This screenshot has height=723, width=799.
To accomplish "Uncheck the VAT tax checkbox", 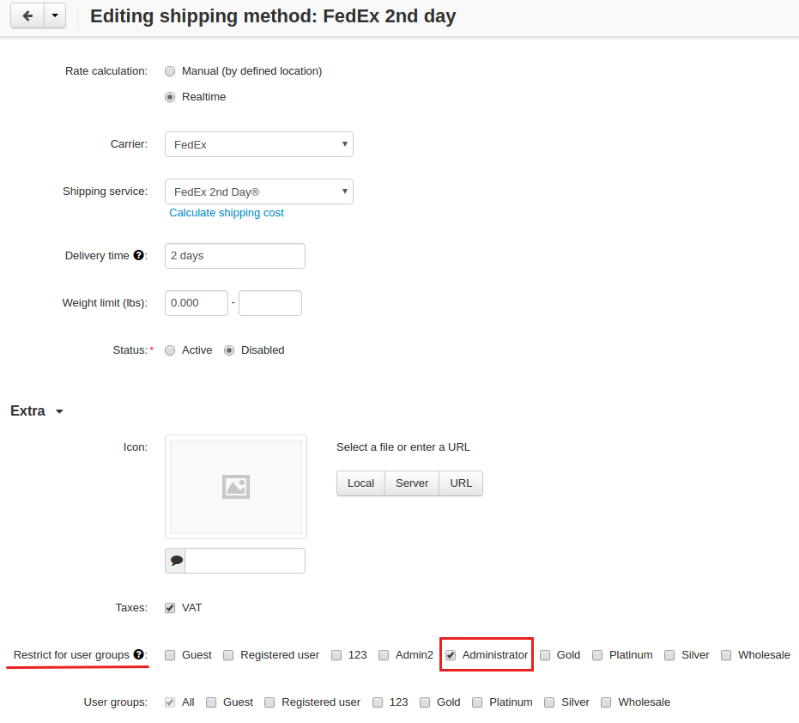I will click(x=170, y=608).
